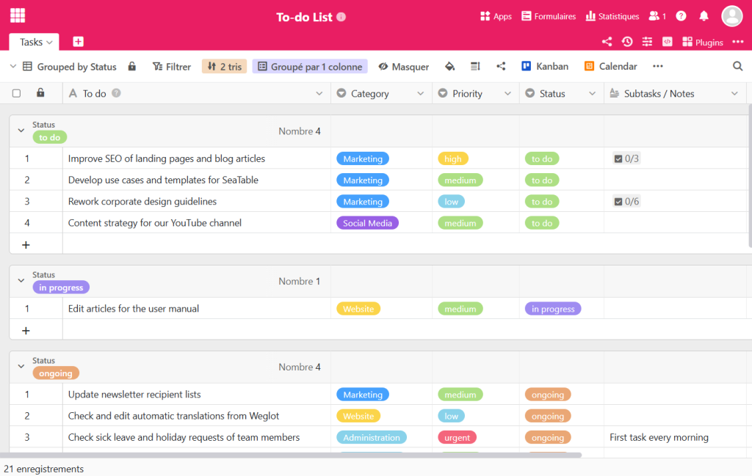Screen dimensions: 752x476
Task: Add a new view with the plus tab
Action: click(78, 42)
